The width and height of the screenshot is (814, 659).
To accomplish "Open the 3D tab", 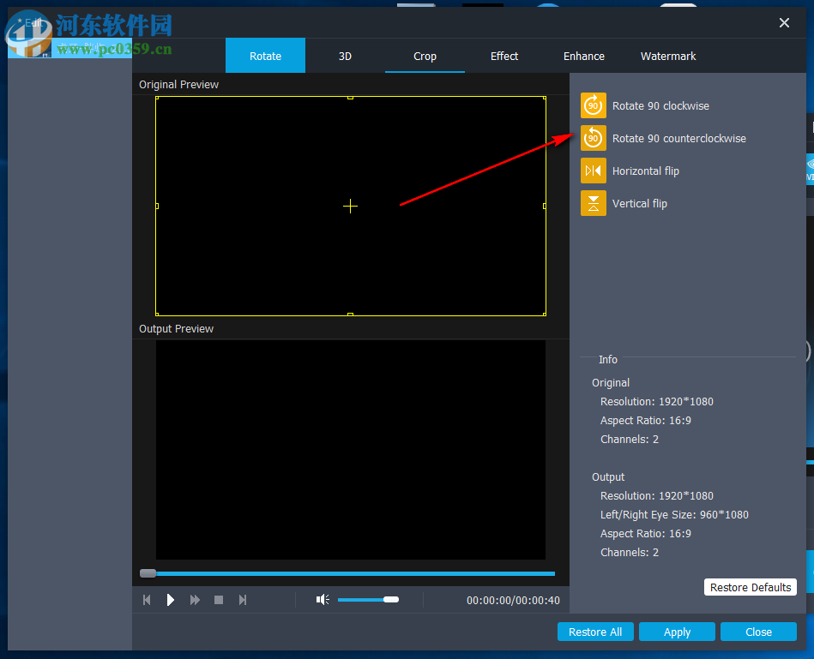I will click(345, 56).
